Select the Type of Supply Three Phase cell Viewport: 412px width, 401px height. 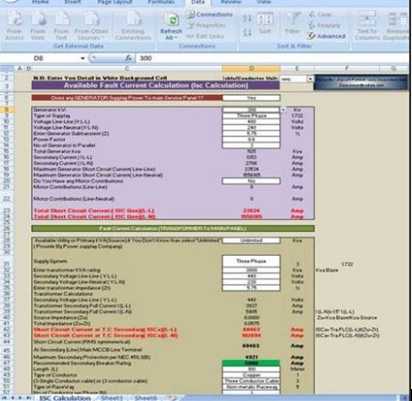251,116
